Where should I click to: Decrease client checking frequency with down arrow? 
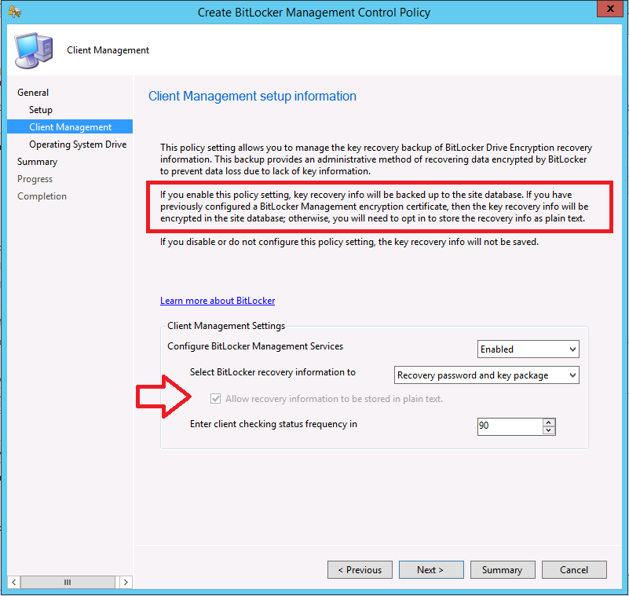click(548, 431)
